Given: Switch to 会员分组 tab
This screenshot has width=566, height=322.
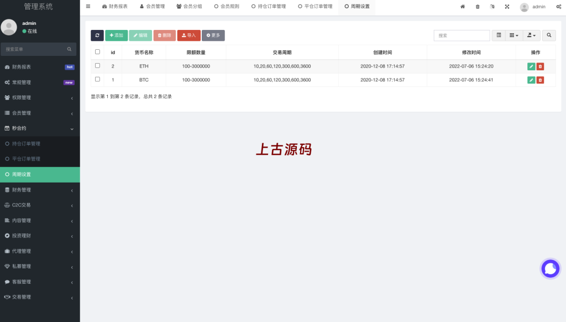Looking at the screenshot, I should point(189,7).
